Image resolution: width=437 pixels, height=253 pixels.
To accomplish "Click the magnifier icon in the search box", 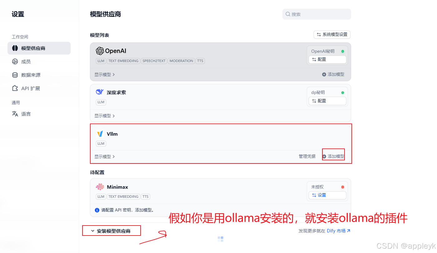I will point(288,14).
